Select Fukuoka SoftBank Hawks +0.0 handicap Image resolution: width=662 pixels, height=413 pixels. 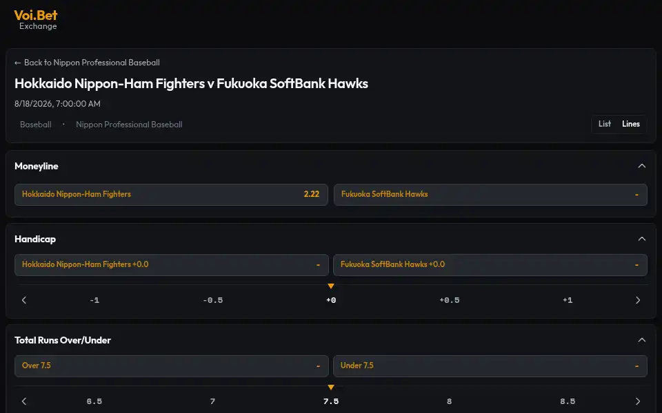click(490, 264)
